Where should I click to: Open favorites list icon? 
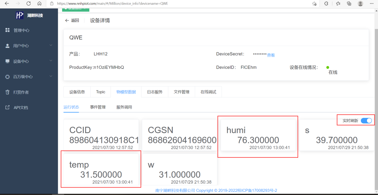[x=338, y=4]
